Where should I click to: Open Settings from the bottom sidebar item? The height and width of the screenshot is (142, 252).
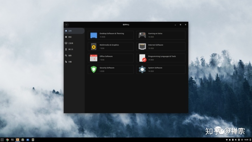pyautogui.click(x=74, y=62)
